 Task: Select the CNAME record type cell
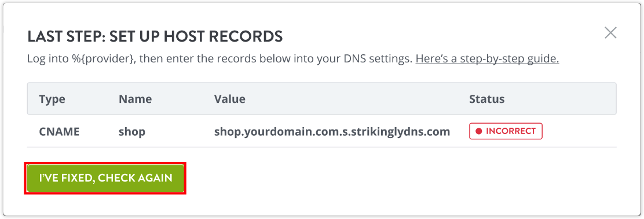pos(59,132)
